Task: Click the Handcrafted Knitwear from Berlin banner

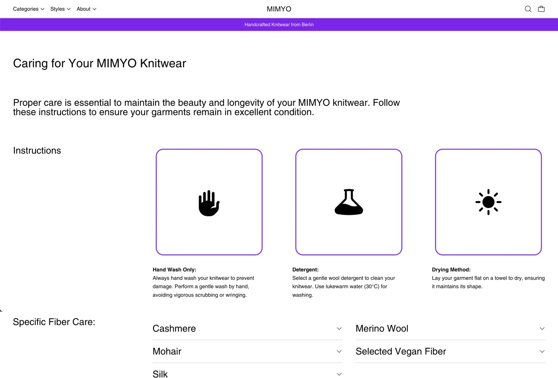Action: click(x=279, y=25)
